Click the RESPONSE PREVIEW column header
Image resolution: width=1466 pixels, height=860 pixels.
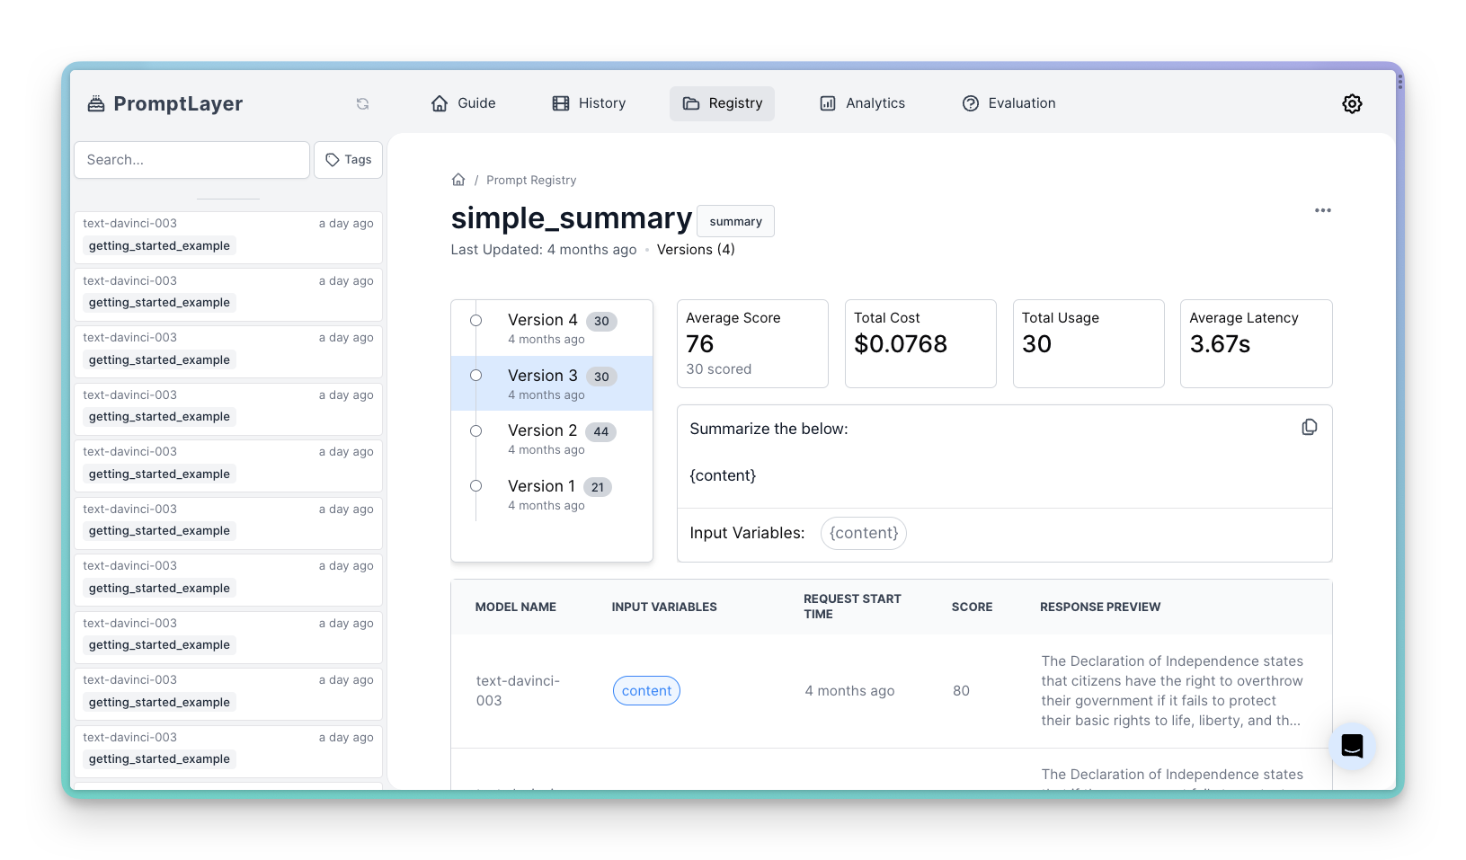(x=1100, y=607)
